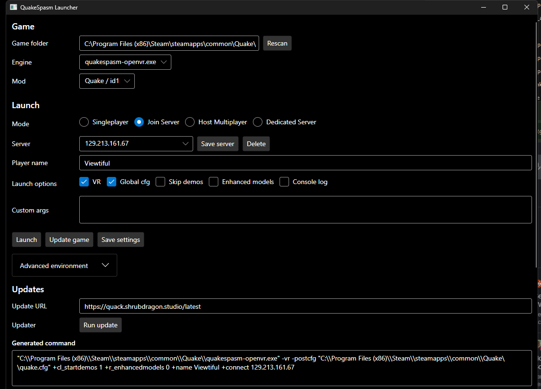Viewport: 541px width, 389px height.
Task: Click the Generated command text box
Action: pos(271,368)
